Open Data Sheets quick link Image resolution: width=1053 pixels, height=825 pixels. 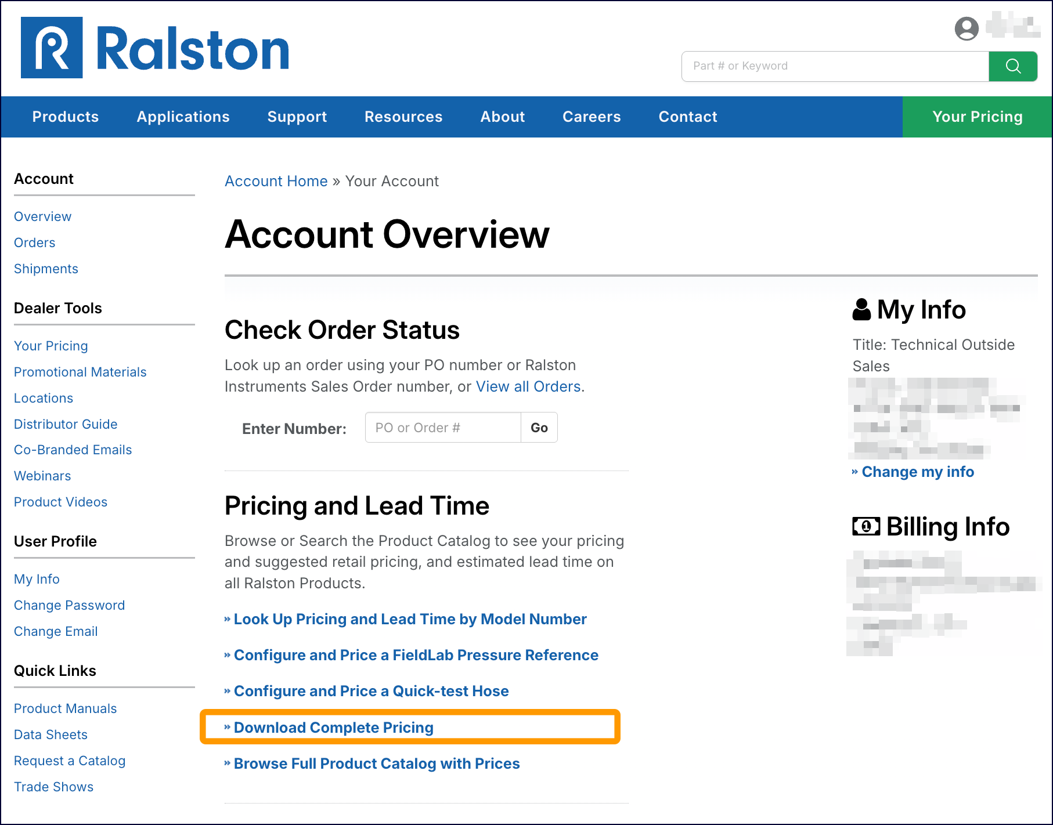[x=51, y=734]
